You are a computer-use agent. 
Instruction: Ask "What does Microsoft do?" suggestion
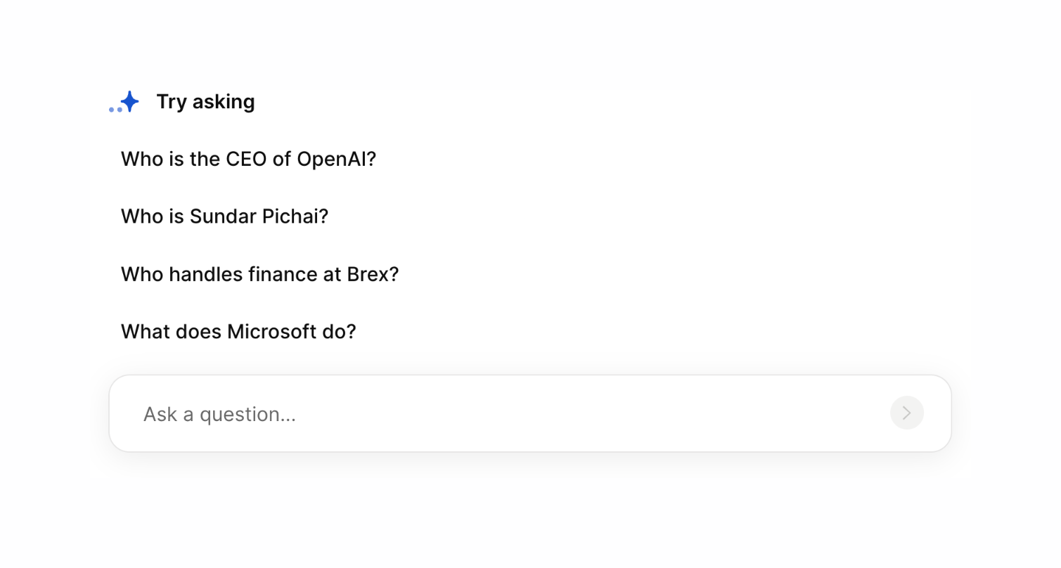coord(238,331)
